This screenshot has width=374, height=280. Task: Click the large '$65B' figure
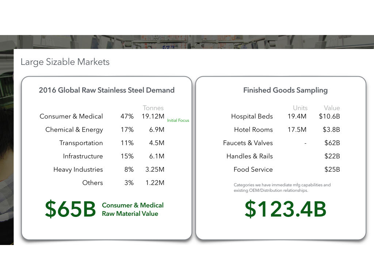click(x=70, y=209)
